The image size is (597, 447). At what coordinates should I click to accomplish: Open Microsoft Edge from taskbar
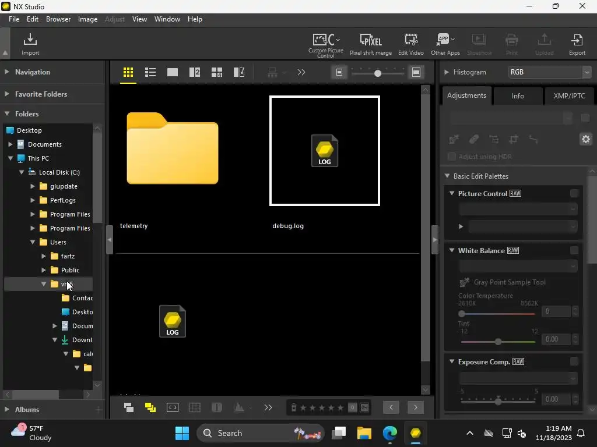click(x=390, y=433)
